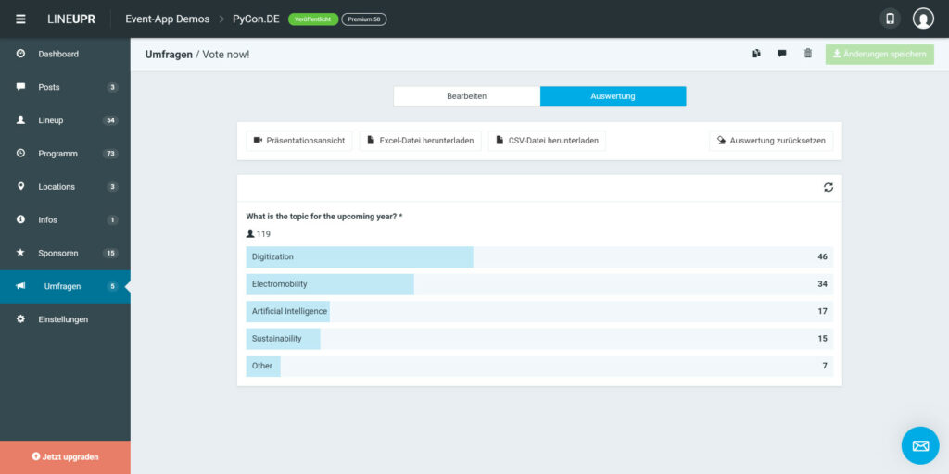This screenshot has width=949, height=474.
Task: Open Einstellungen in sidebar
Action: tap(65, 319)
